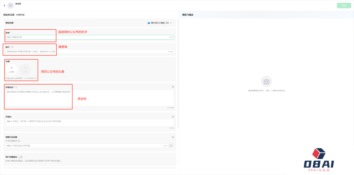Click the AI生成 avatar generation icon
The width and height of the screenshot is (354, 175).
tap(25, 69)
